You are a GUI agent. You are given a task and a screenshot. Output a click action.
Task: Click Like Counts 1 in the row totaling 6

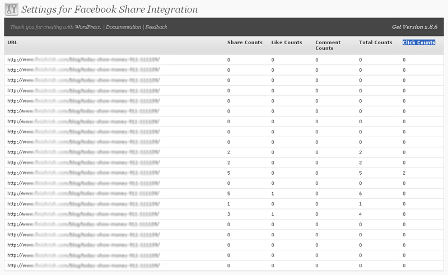(273, 194)
